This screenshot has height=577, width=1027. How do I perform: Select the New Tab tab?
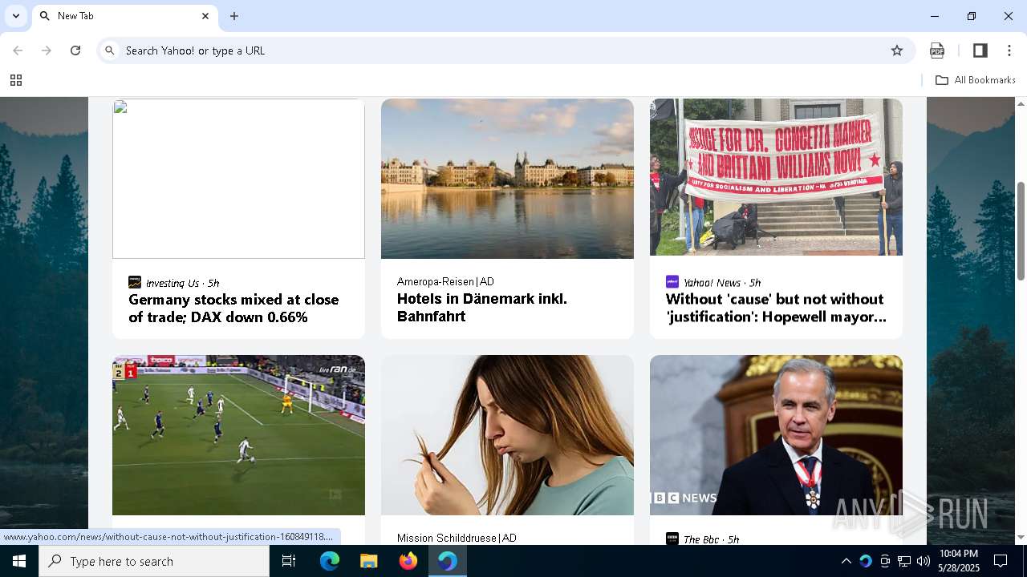tap(124, 16)
